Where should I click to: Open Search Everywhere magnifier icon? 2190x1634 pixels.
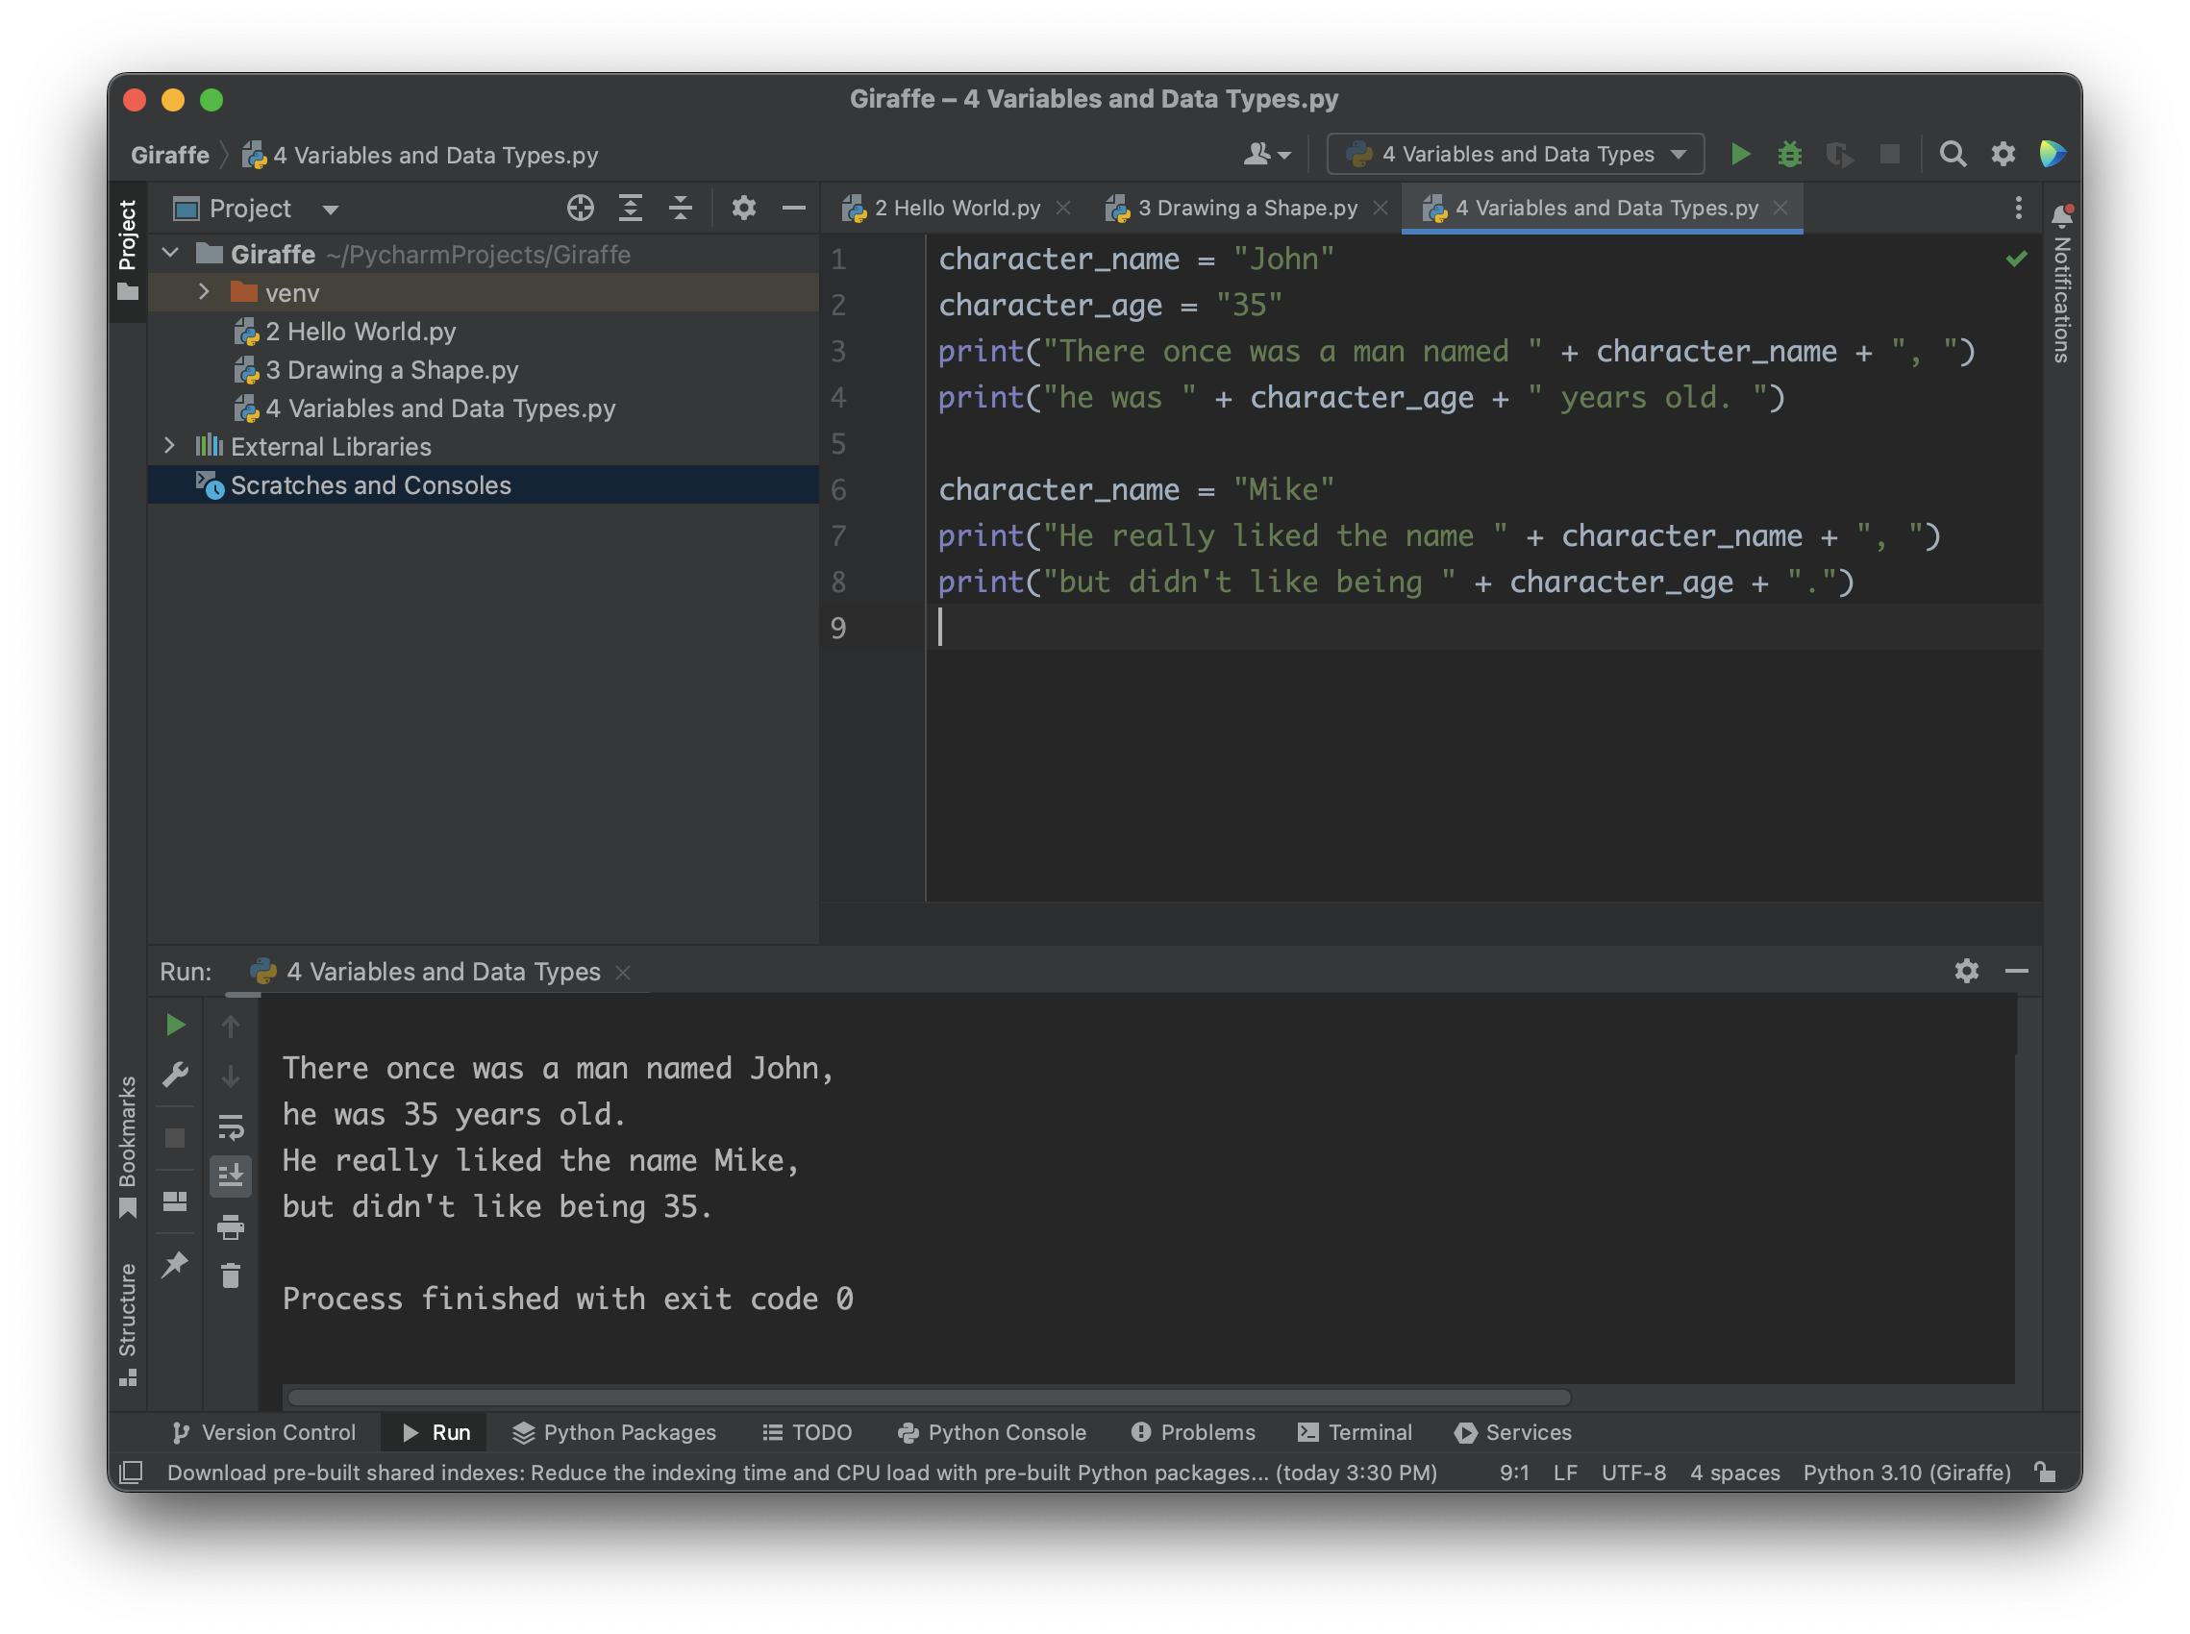[x=1952, y=155]
